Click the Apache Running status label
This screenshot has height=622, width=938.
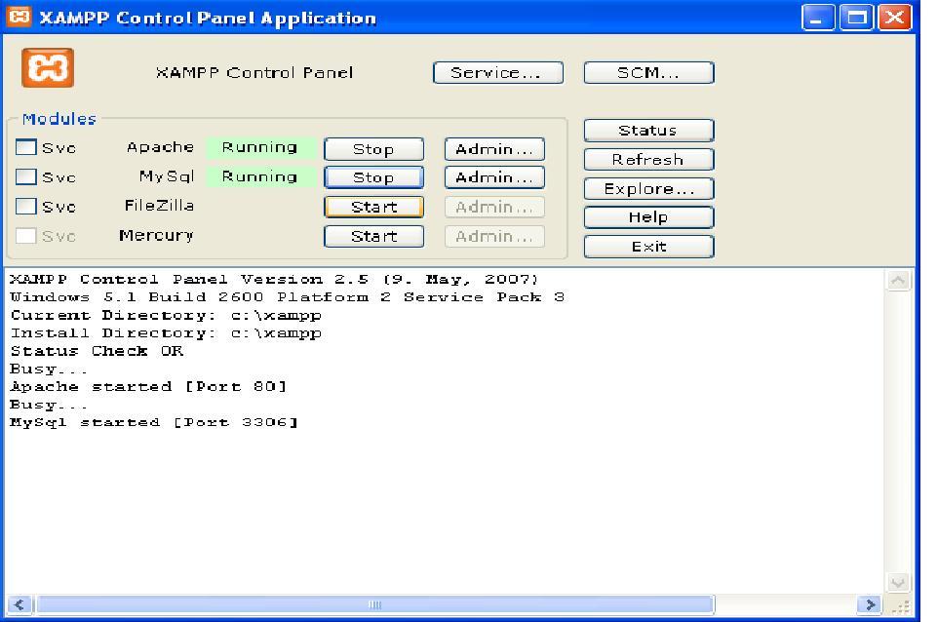[x=259, y=147]
